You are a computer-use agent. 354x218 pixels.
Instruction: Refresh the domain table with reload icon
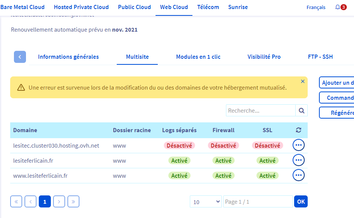299,130
